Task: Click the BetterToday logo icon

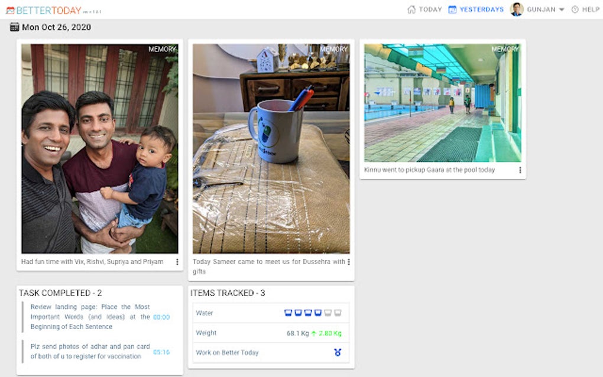Action: [x=11, y=11]
